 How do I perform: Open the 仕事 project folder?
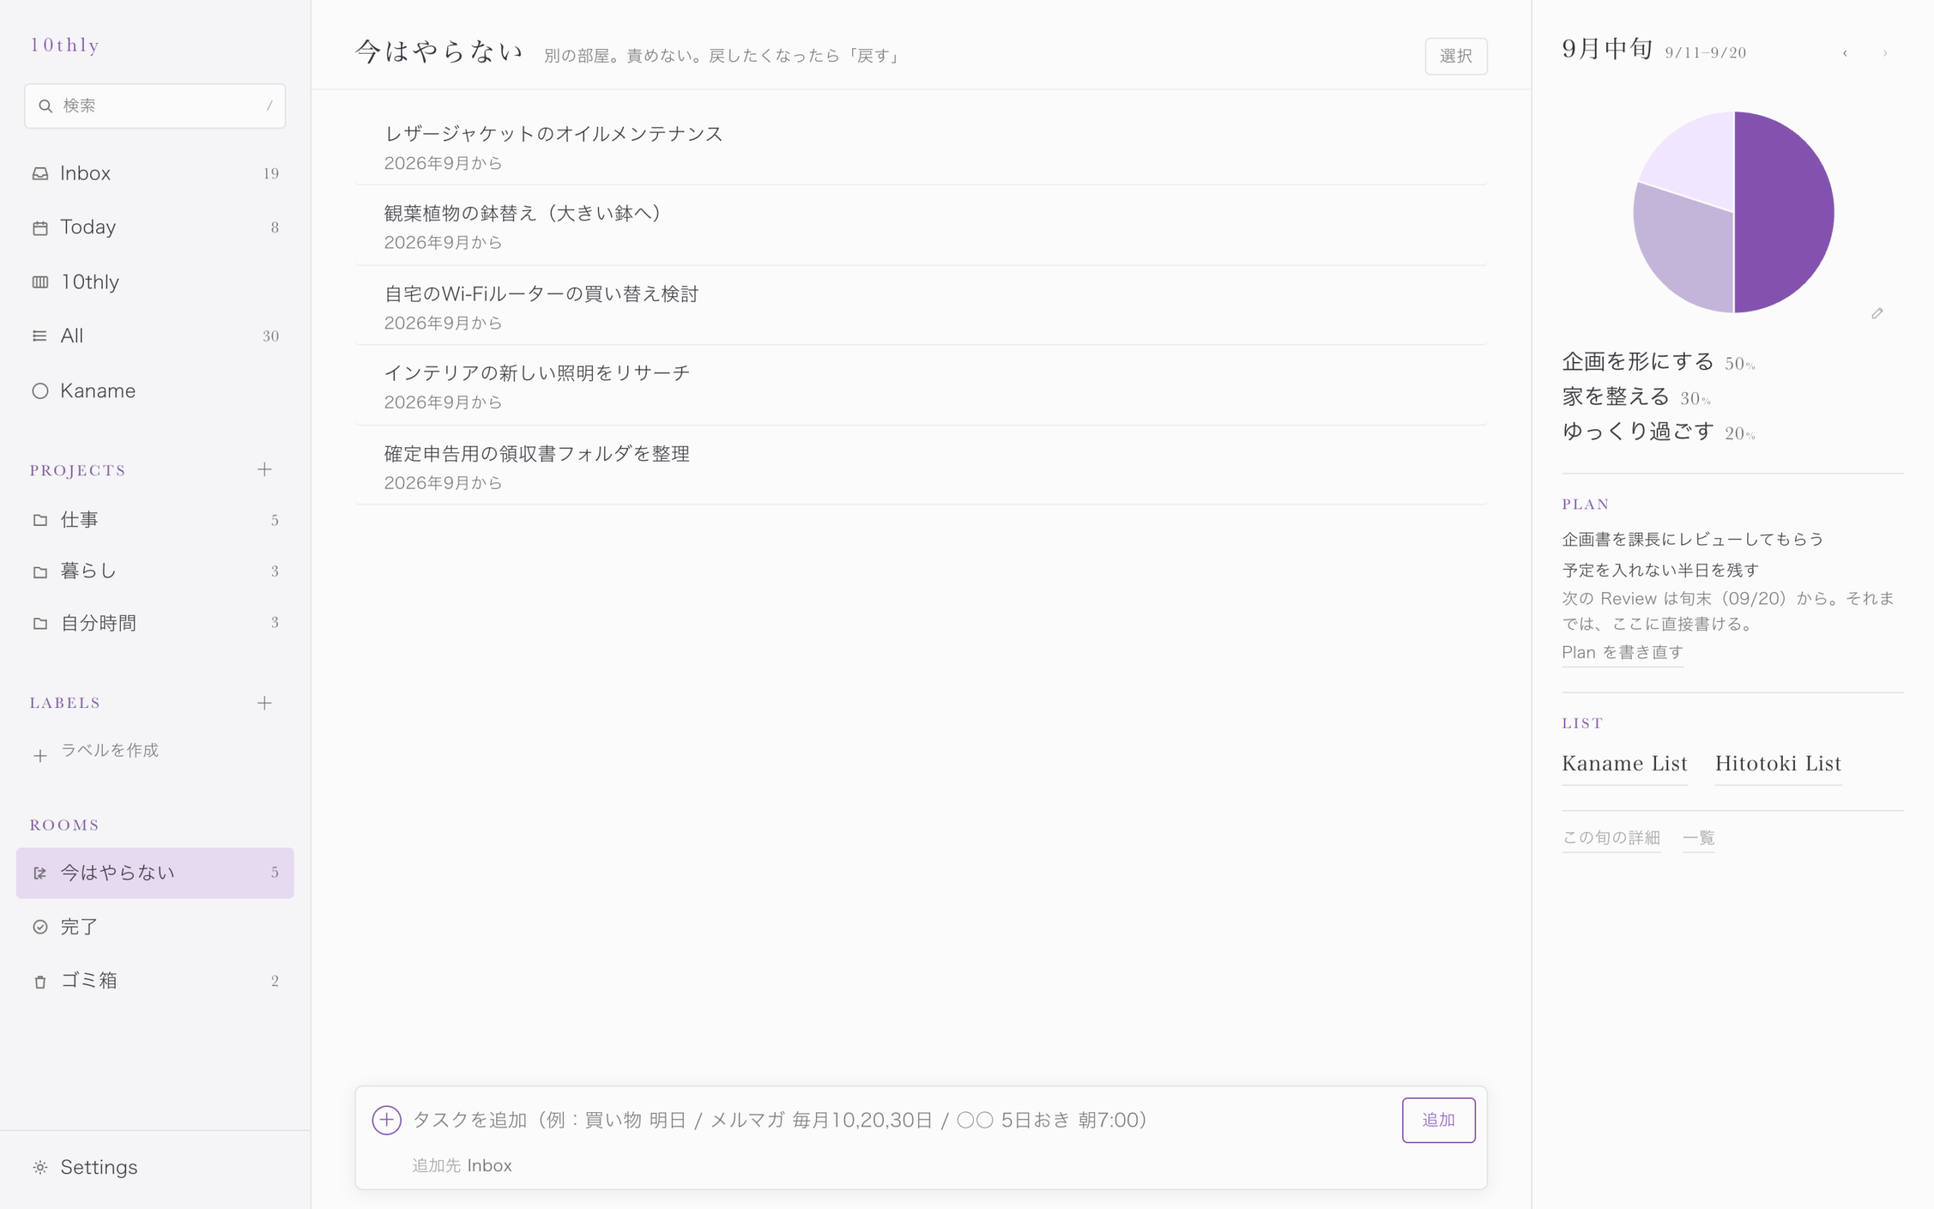pos(155,520)
